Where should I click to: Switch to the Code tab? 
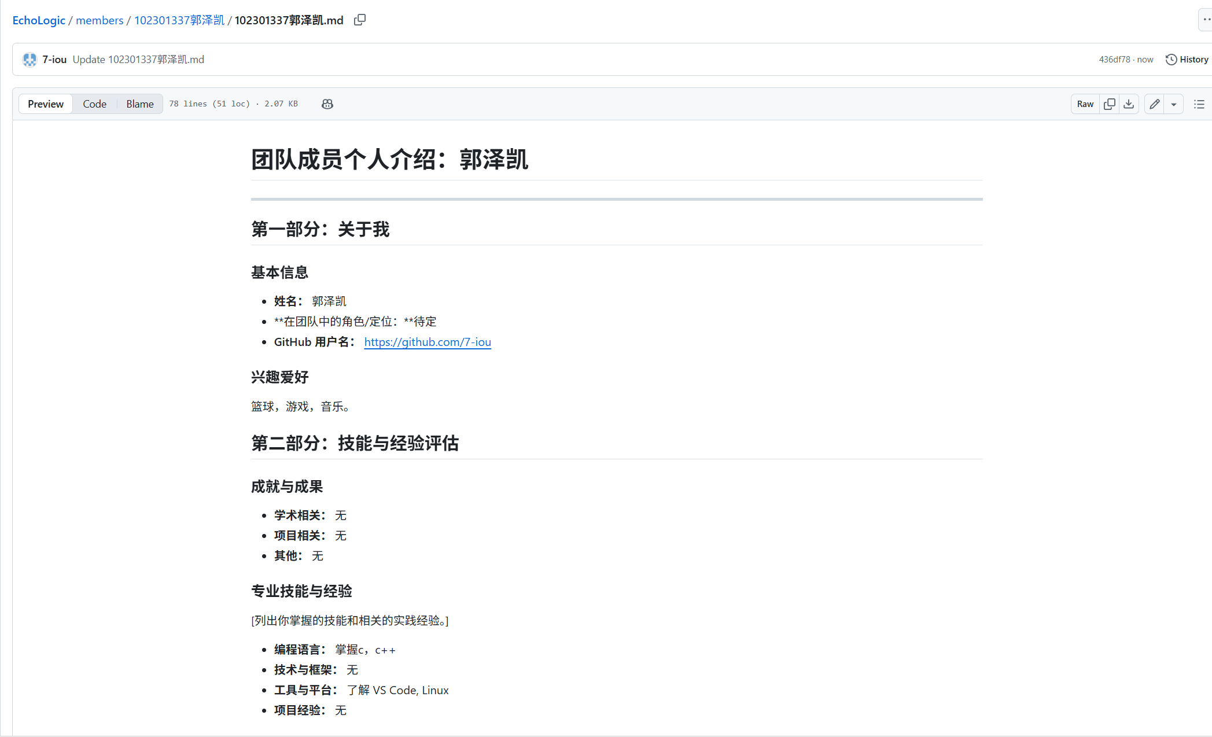point(94,104)
